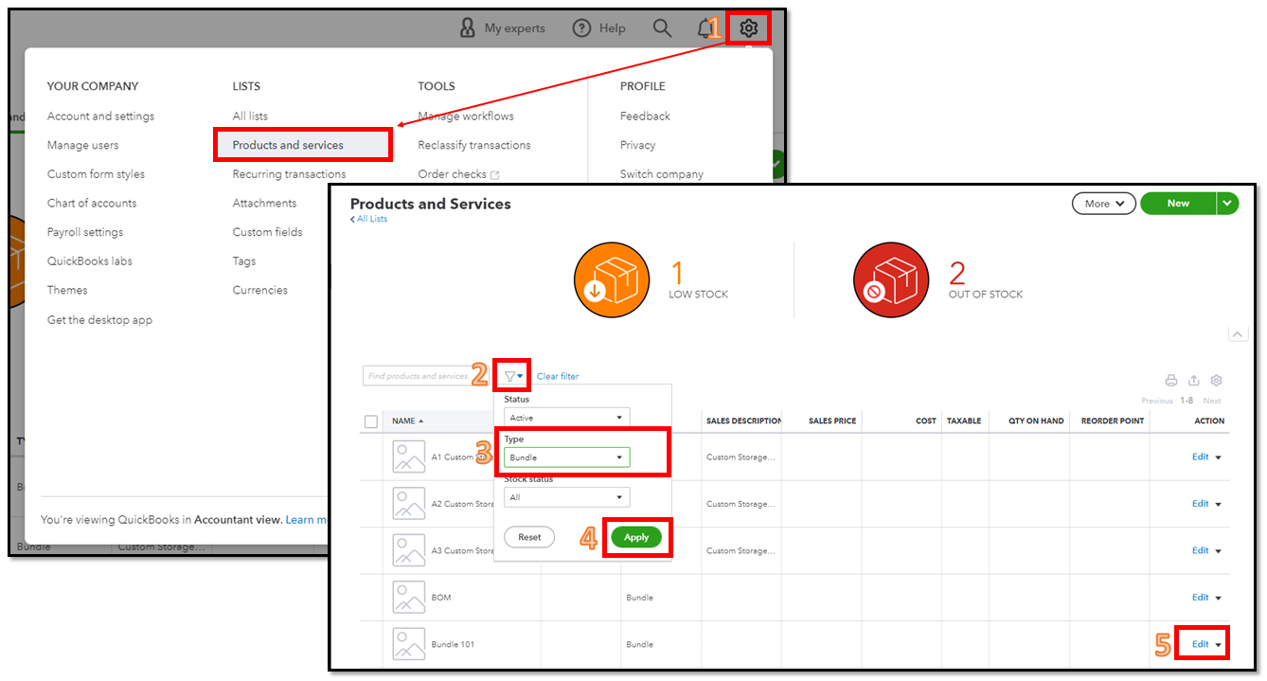Open the Status dropdown showing Active
This screenshot has width=1267, height=681.
tap(566, 417)
